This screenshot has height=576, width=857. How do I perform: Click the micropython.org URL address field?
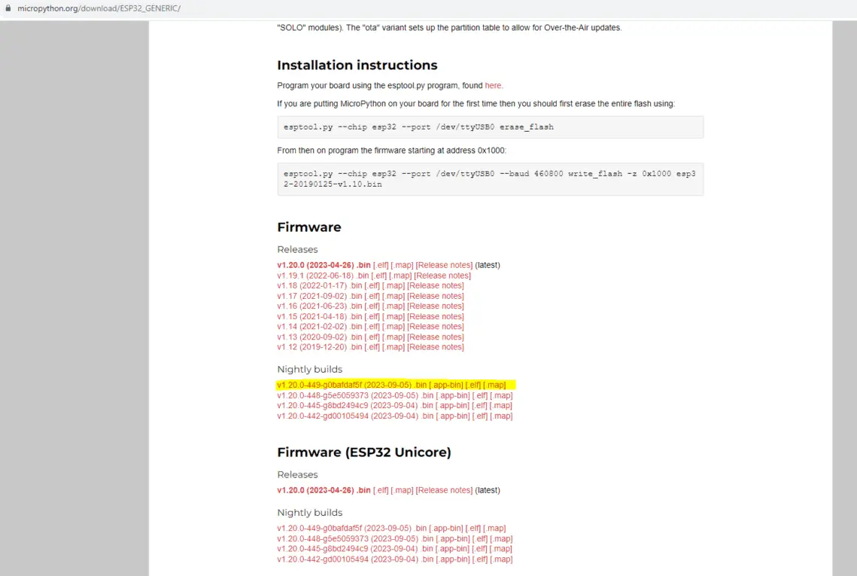pyautogui.click(x=99, y=8)
